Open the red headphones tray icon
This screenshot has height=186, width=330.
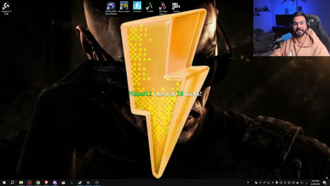point(268,183)
